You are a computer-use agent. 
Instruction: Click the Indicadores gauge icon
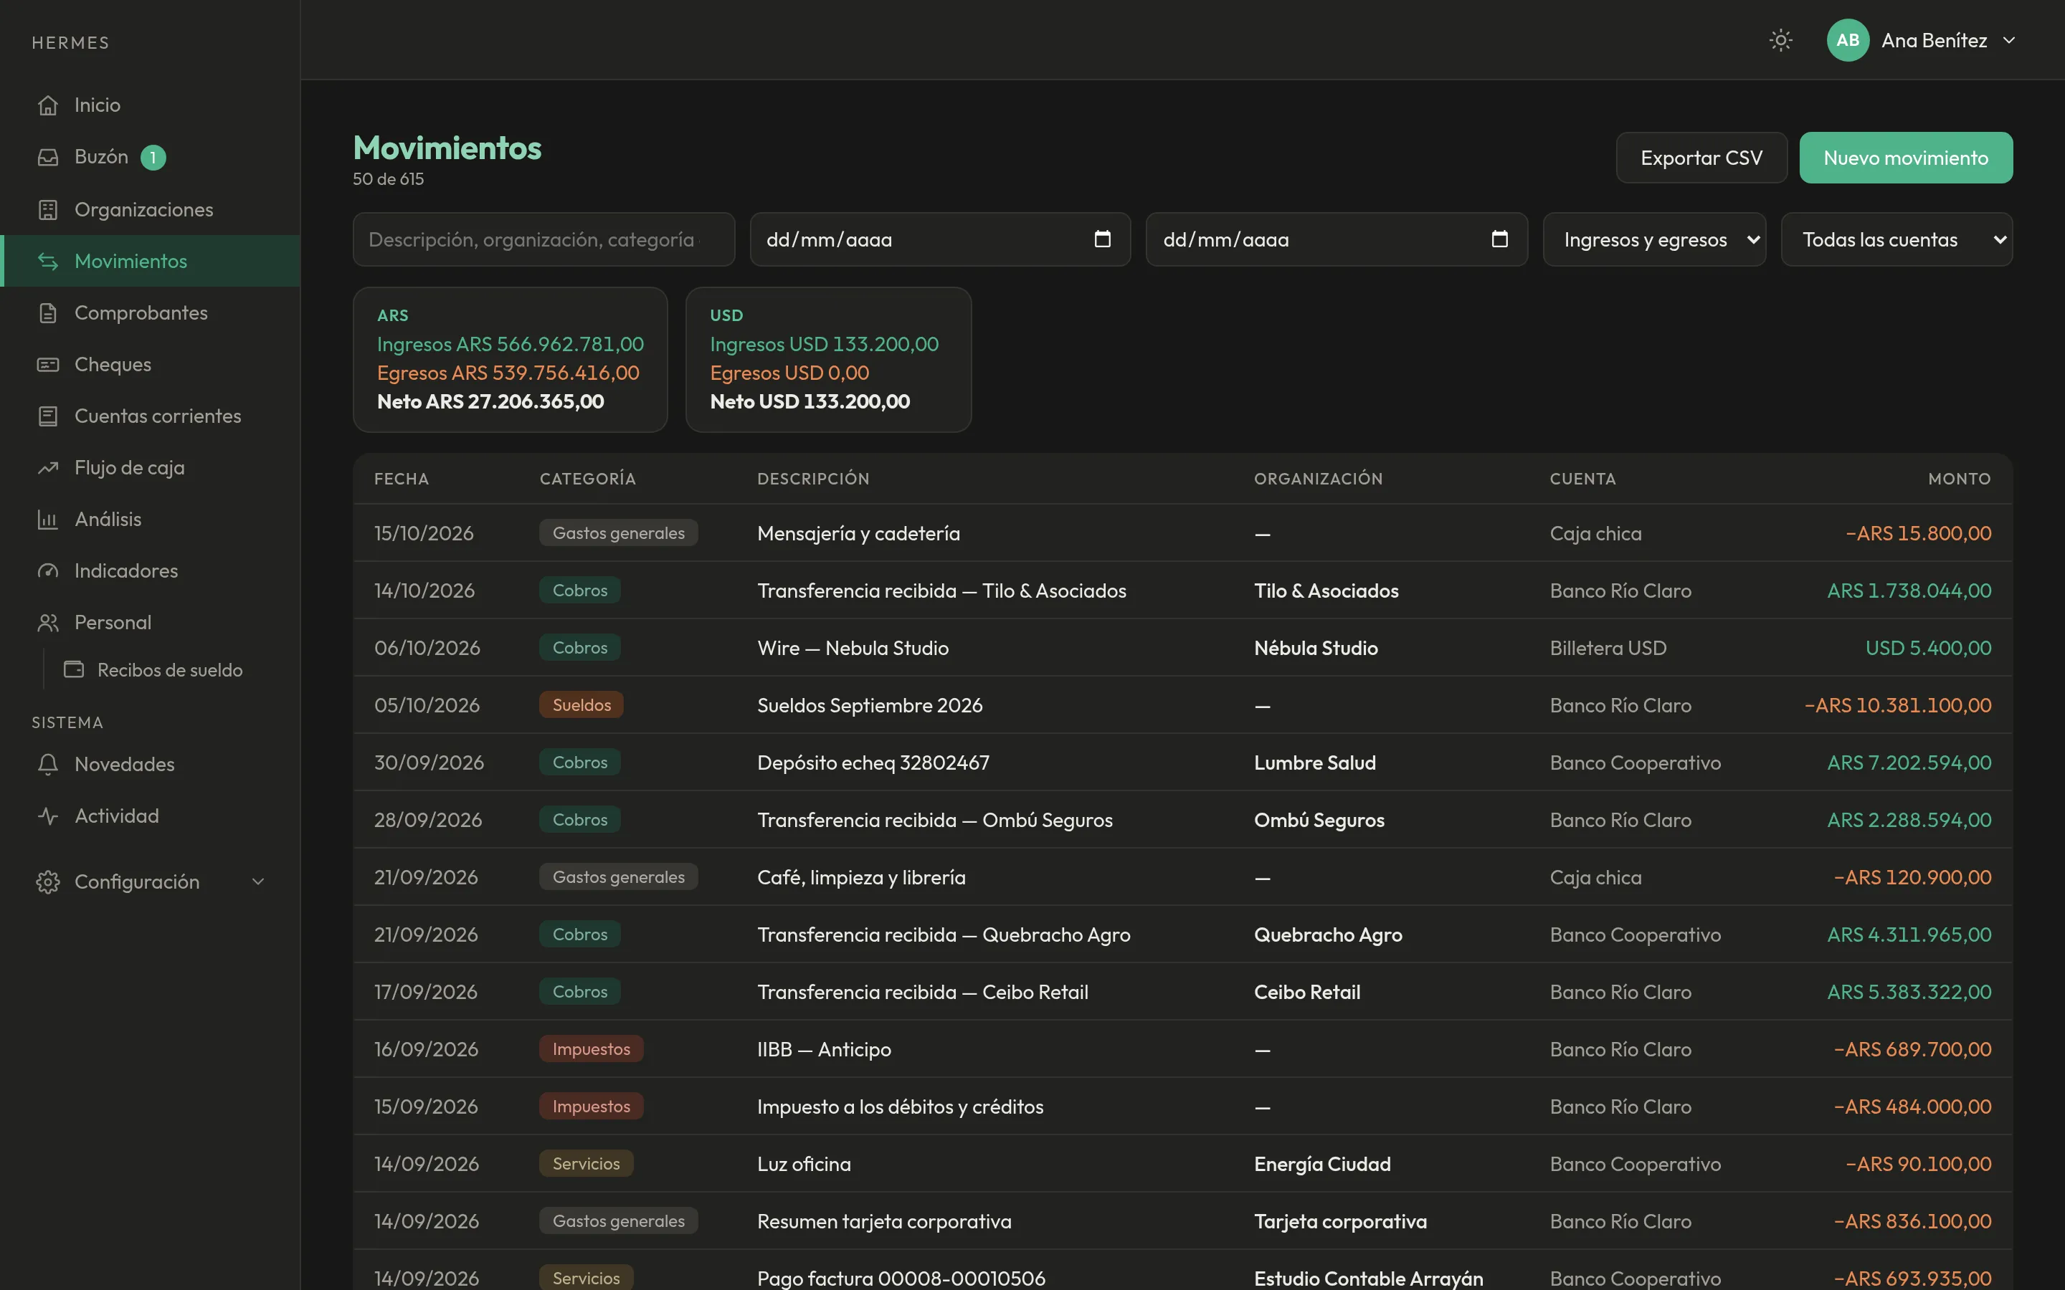[x=48, y=570]
